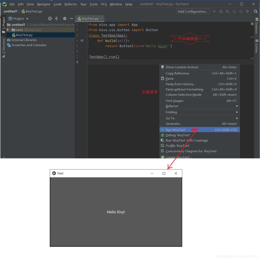Click the 1: Project side tab

coord(4,25)
